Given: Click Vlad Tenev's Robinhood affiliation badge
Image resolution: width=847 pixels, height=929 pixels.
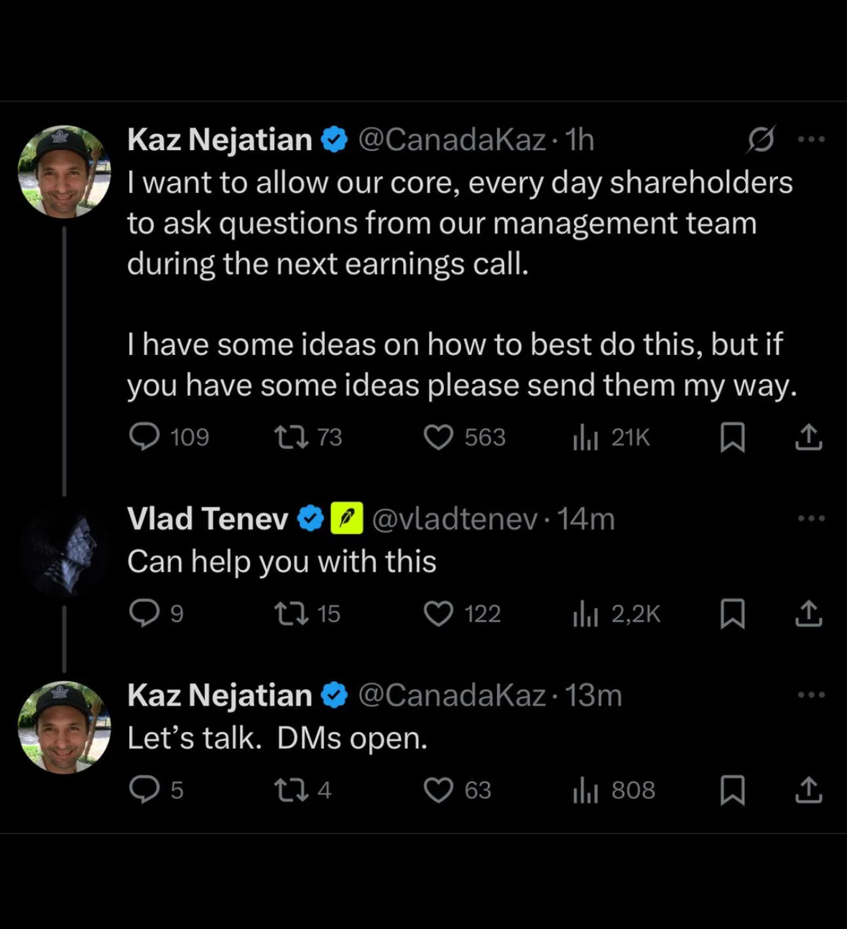Looking at the screenshot, I should click(346, 519).
